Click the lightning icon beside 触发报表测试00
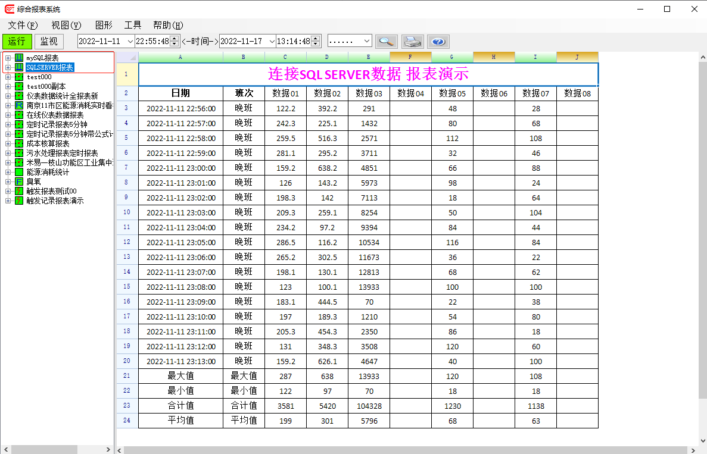 tap(19, 191)
